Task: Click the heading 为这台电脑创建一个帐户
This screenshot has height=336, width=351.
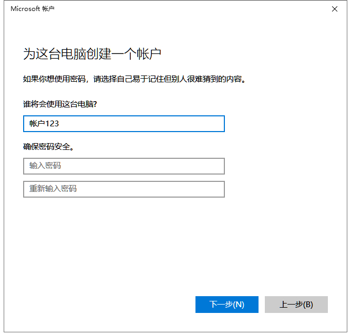Action: tap(92, 53)
